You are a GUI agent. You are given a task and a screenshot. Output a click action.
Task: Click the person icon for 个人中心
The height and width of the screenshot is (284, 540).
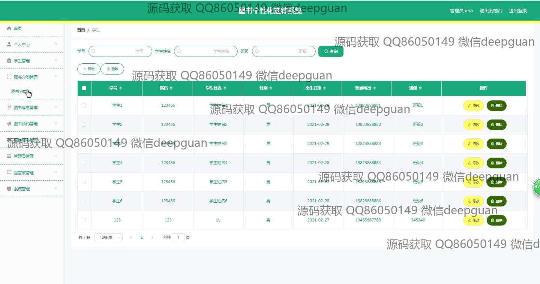tap(9, 44)
